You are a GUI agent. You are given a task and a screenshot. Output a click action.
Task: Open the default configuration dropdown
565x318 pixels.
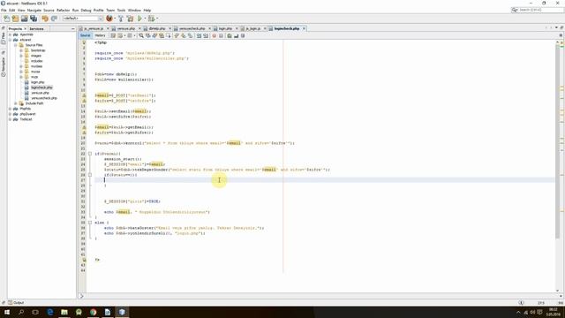click(83, 19)
